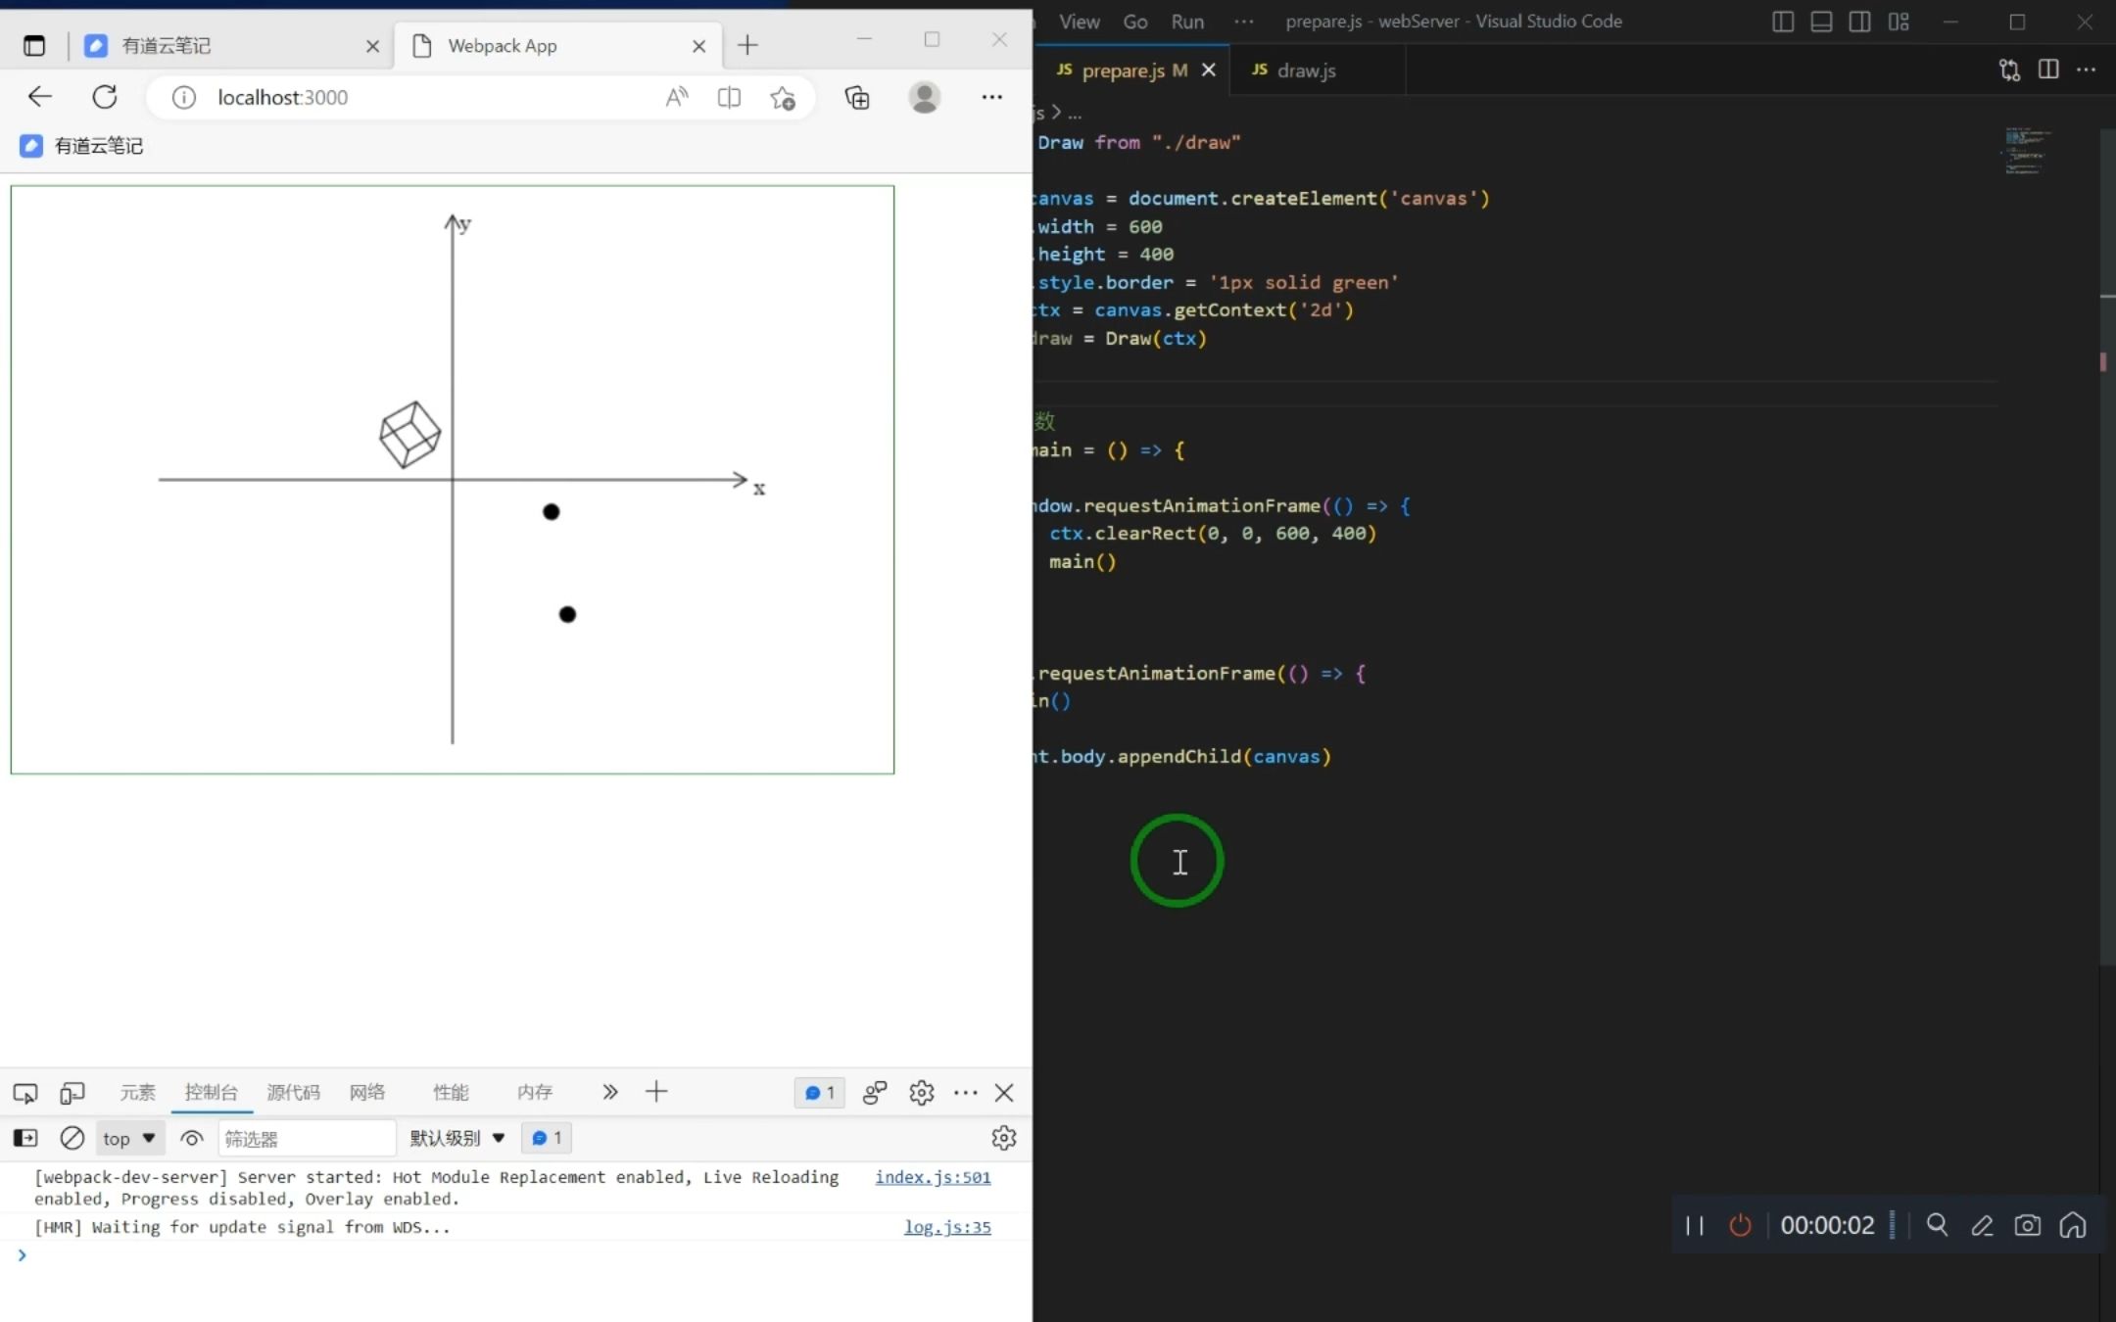This screenshot has height=1322, width=2116.
Task: Select the recorder pen annotation tool
Action: click(1982, 1225)
